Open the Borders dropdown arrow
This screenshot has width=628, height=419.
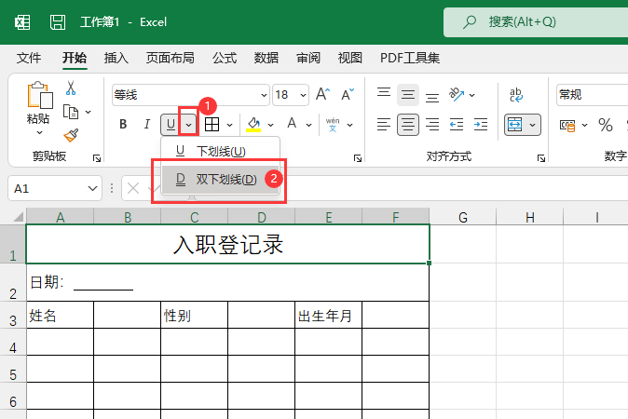(229, 125)
